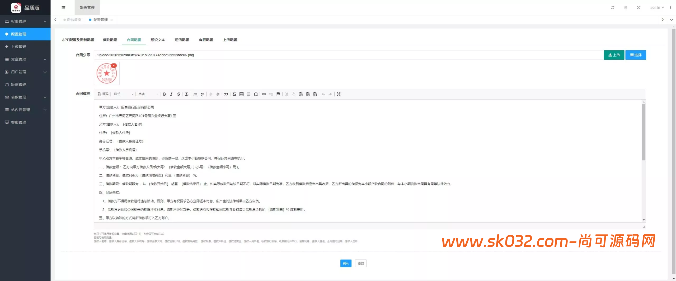Switch to the 短信配置 tab
This screenshot has height=281, width=676.
point(182,40)
